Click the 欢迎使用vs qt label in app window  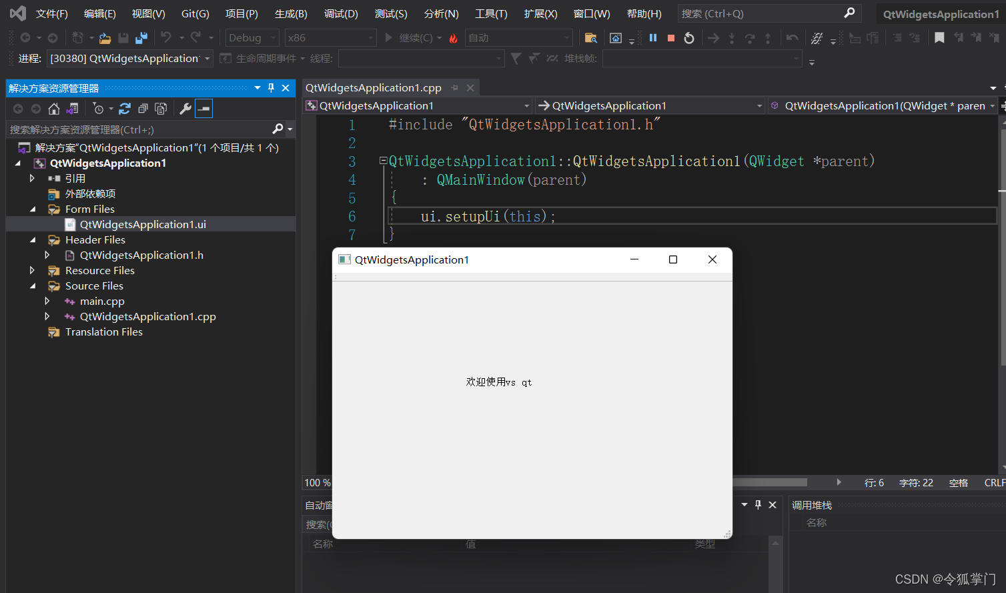click(x=499, y=382)
